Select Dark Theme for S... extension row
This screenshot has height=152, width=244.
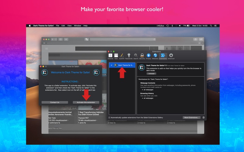click(x=122, y=65)
